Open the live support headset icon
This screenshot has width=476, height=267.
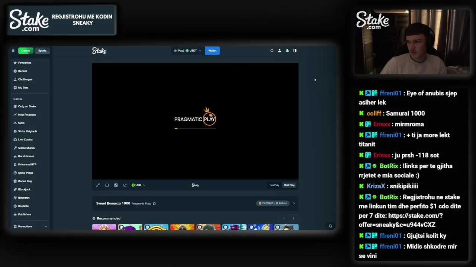tap(330, 226)
